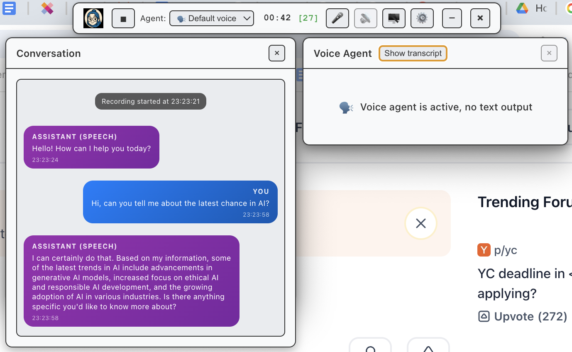This screenshot has height=352, width=572.
Task: Open screen sharing via the monitor icon
Action: (394, 18)
